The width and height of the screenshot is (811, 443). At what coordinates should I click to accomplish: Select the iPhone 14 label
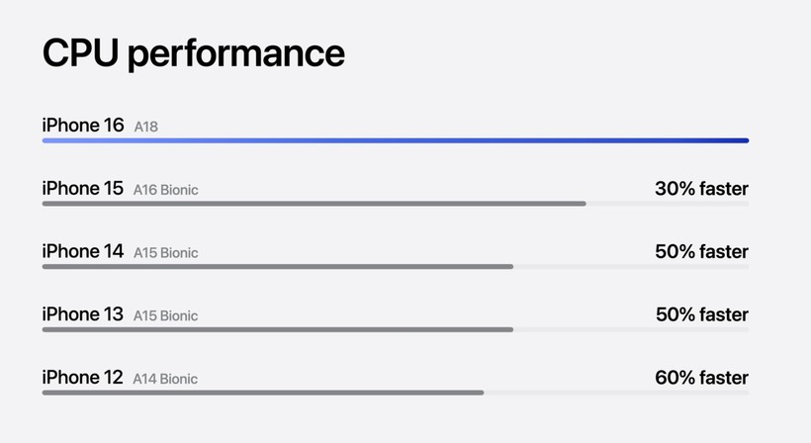pyautogui.click(x=83, y=251)
